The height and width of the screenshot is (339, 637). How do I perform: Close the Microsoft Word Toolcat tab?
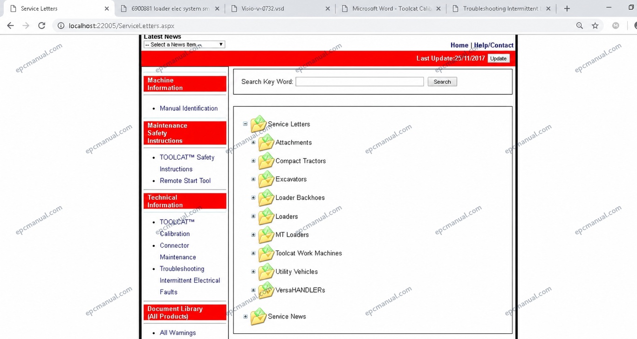pos(438,8)
